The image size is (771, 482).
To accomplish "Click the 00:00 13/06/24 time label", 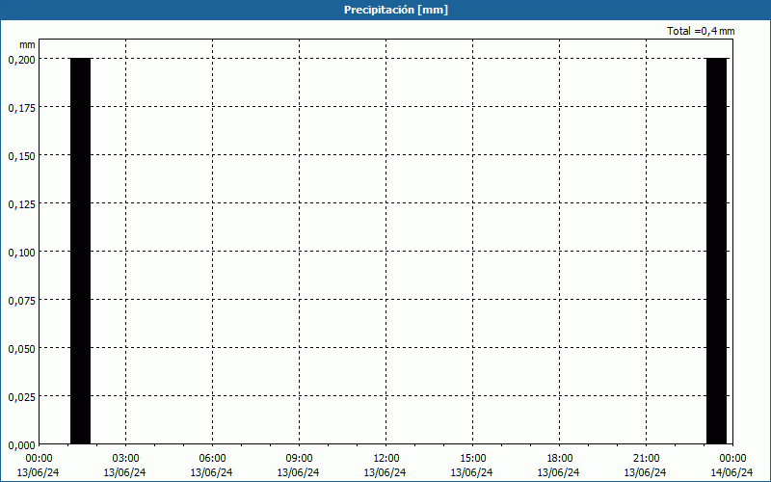I will tap(38, 466).
